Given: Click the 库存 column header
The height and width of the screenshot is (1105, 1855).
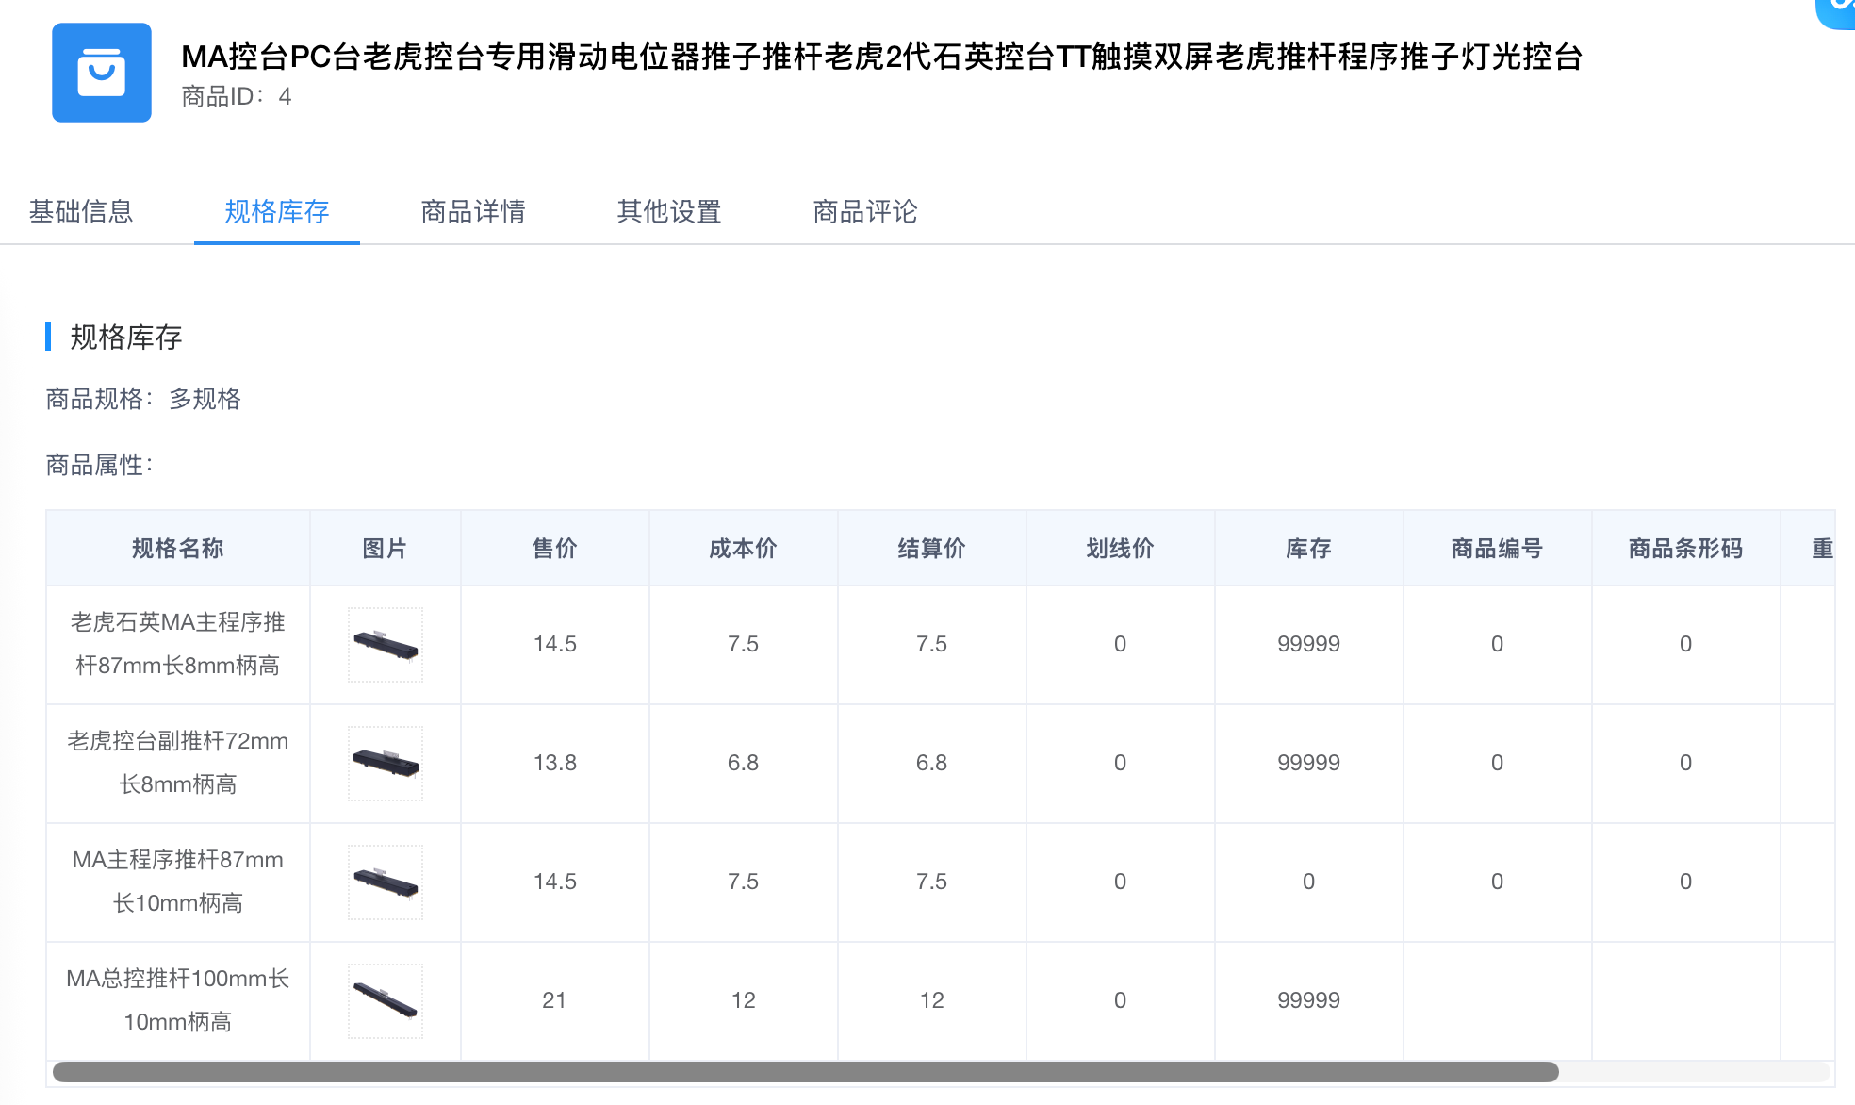Looking at the screenshot, I should [1308, 549].
